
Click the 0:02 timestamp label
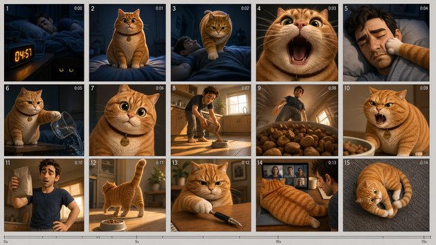245,8
